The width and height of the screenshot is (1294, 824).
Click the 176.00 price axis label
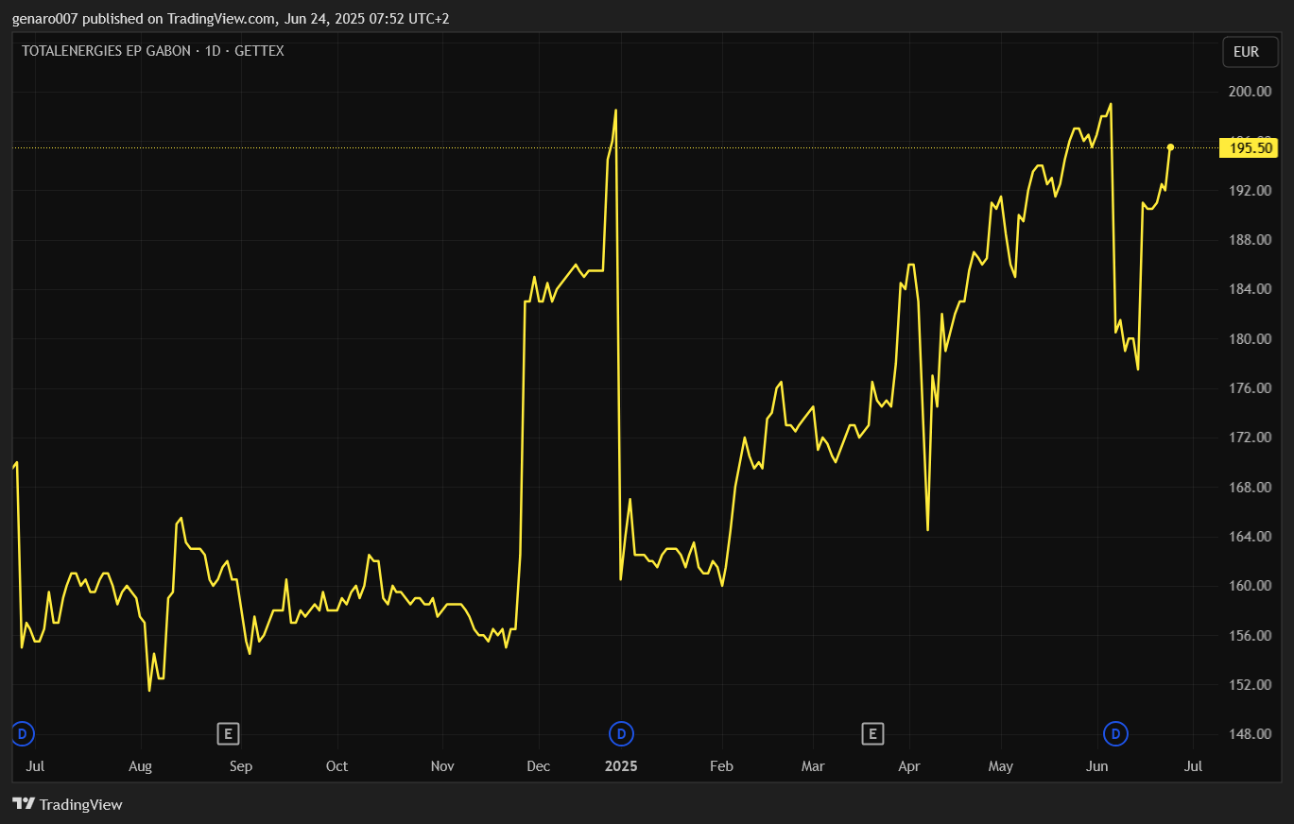(x=1250, y=388)
